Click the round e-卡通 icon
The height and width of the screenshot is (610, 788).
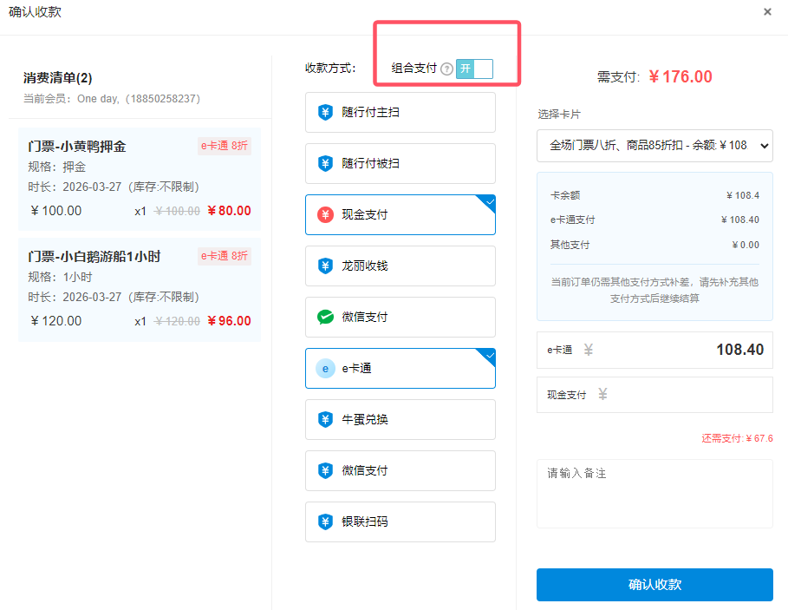(325, 369)
